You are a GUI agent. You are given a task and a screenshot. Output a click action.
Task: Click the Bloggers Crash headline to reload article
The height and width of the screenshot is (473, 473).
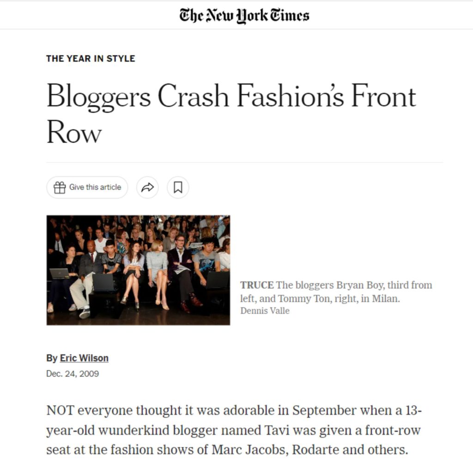185,111
